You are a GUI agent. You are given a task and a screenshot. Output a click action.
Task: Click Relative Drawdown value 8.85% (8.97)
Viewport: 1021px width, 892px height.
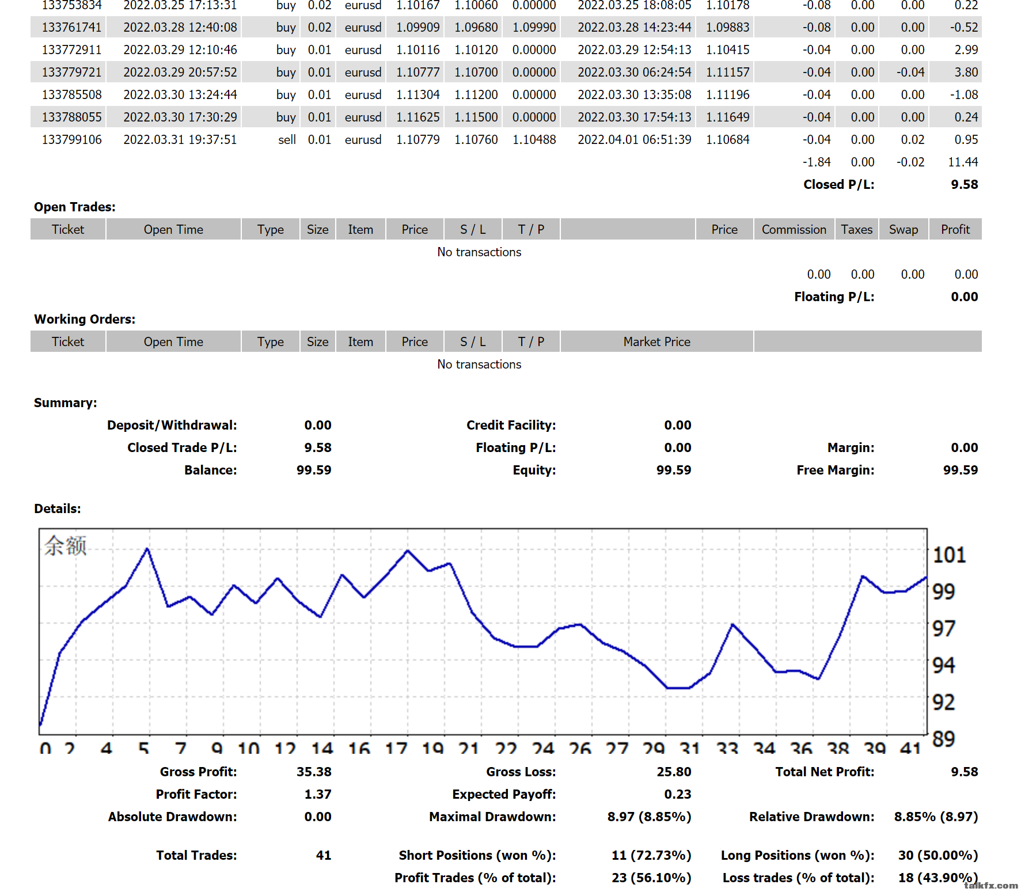[x=936, y=817]
